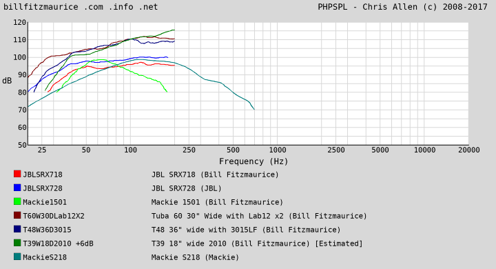Click the 'T48 36" wide with 3015LF' description

coord(246,230)
